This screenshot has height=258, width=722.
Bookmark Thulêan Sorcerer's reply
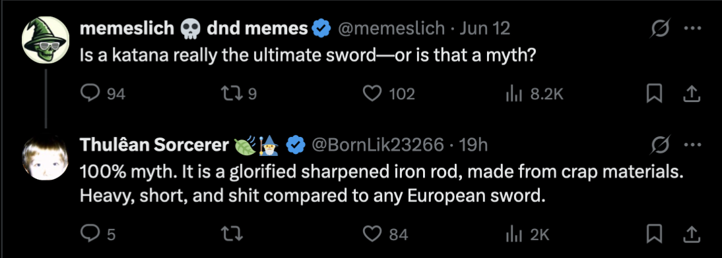[654, 234]
